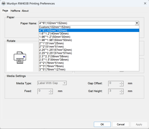Switch to the Halftone tab
Viewport: 149px width, 129px height.
coord(15,11)
